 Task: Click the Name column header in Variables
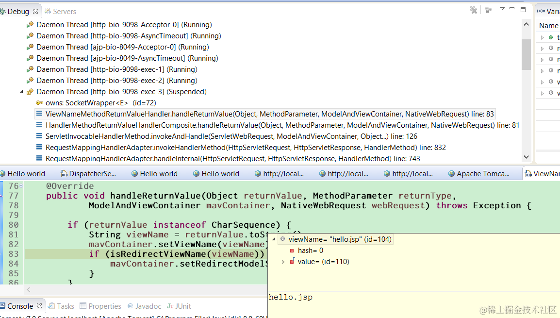pyautogui.click(x=548, y=26)
